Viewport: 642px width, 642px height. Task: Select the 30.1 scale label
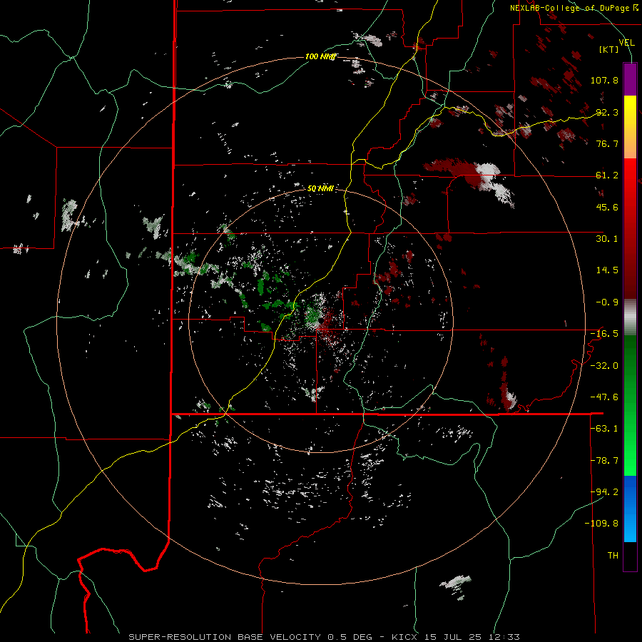(x=607, y=239)
